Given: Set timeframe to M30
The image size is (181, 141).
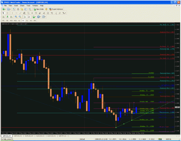Looking at the screenshot, I should coord(15,21).
